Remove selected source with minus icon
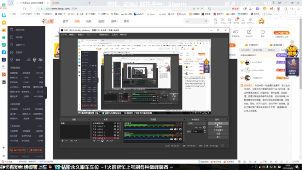Viewport: 302px width, 170px height. tap(98, 141)
